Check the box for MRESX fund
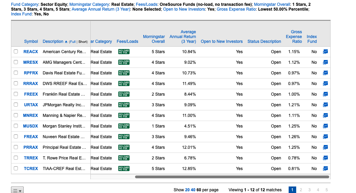The width and height of the screenshot is (356, 193). coord(16,62)
